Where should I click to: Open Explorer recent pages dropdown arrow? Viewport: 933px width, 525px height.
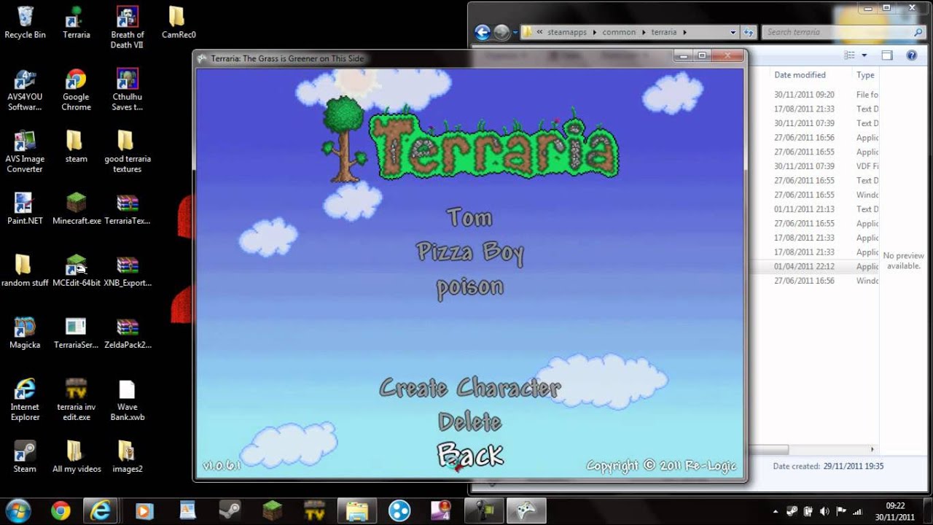[x=515, y=32]
